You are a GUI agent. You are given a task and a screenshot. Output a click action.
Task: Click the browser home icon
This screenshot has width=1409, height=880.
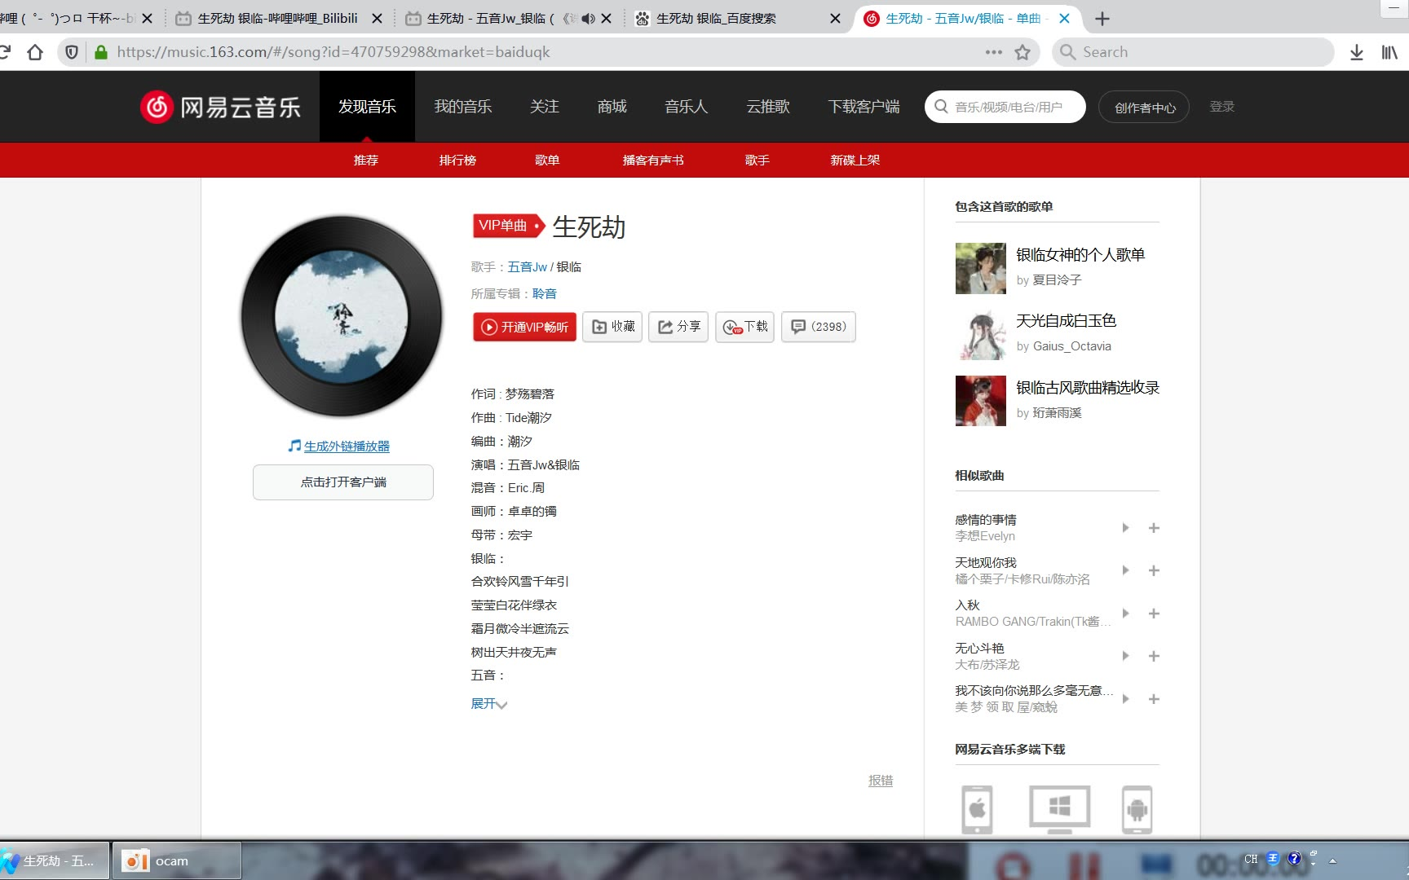click(x=34, y=52)
